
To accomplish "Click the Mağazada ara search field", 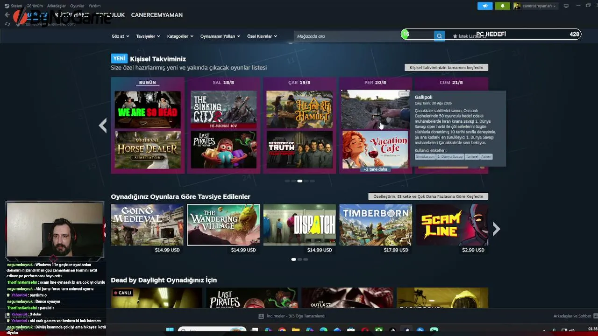I will point(363,36).
